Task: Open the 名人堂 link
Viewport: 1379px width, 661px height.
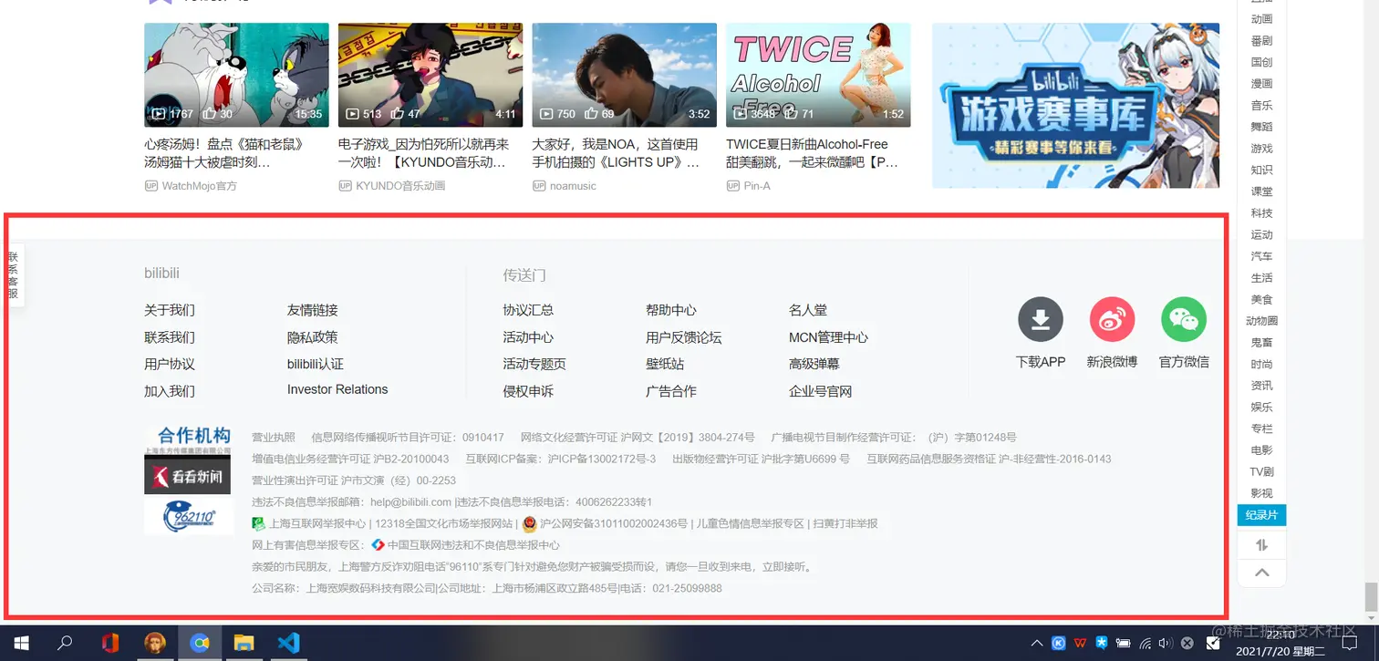Action: coord(808,310)
